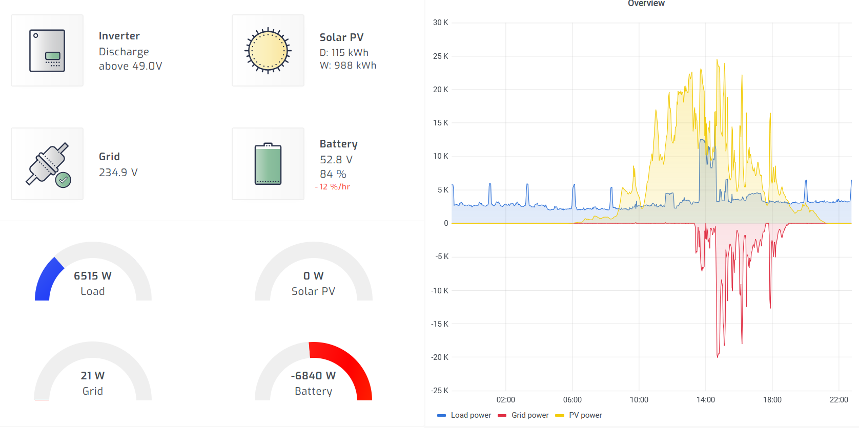859x428 pixels.
Task: Toggle PV power series in legend
Action: point(585,415)
